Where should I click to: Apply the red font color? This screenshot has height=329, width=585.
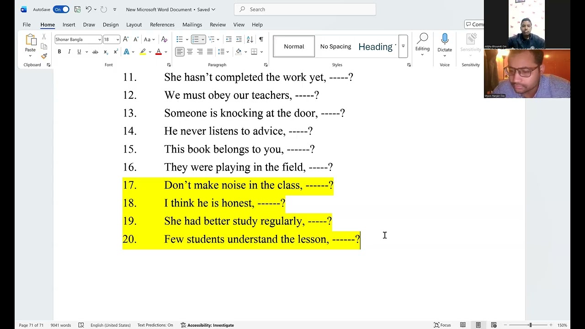click(159, 52)
